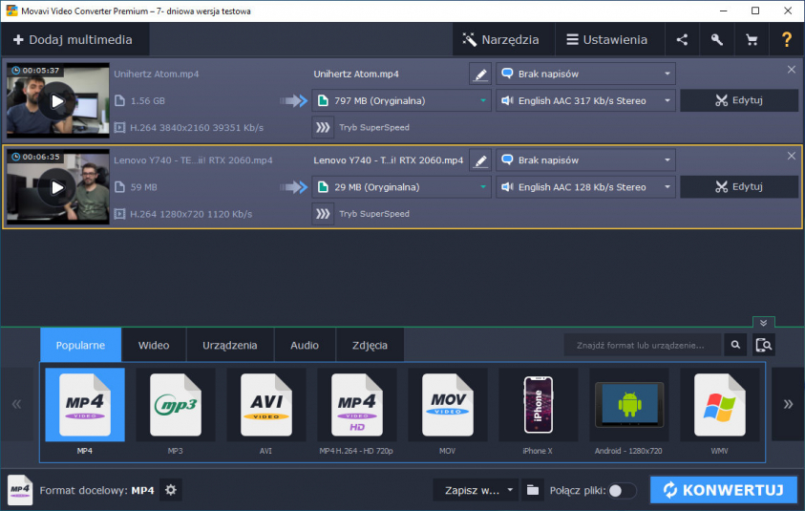Click the key activation icon
The width and height of the screenshot is (805, 511).
click(x=716, y=40)
